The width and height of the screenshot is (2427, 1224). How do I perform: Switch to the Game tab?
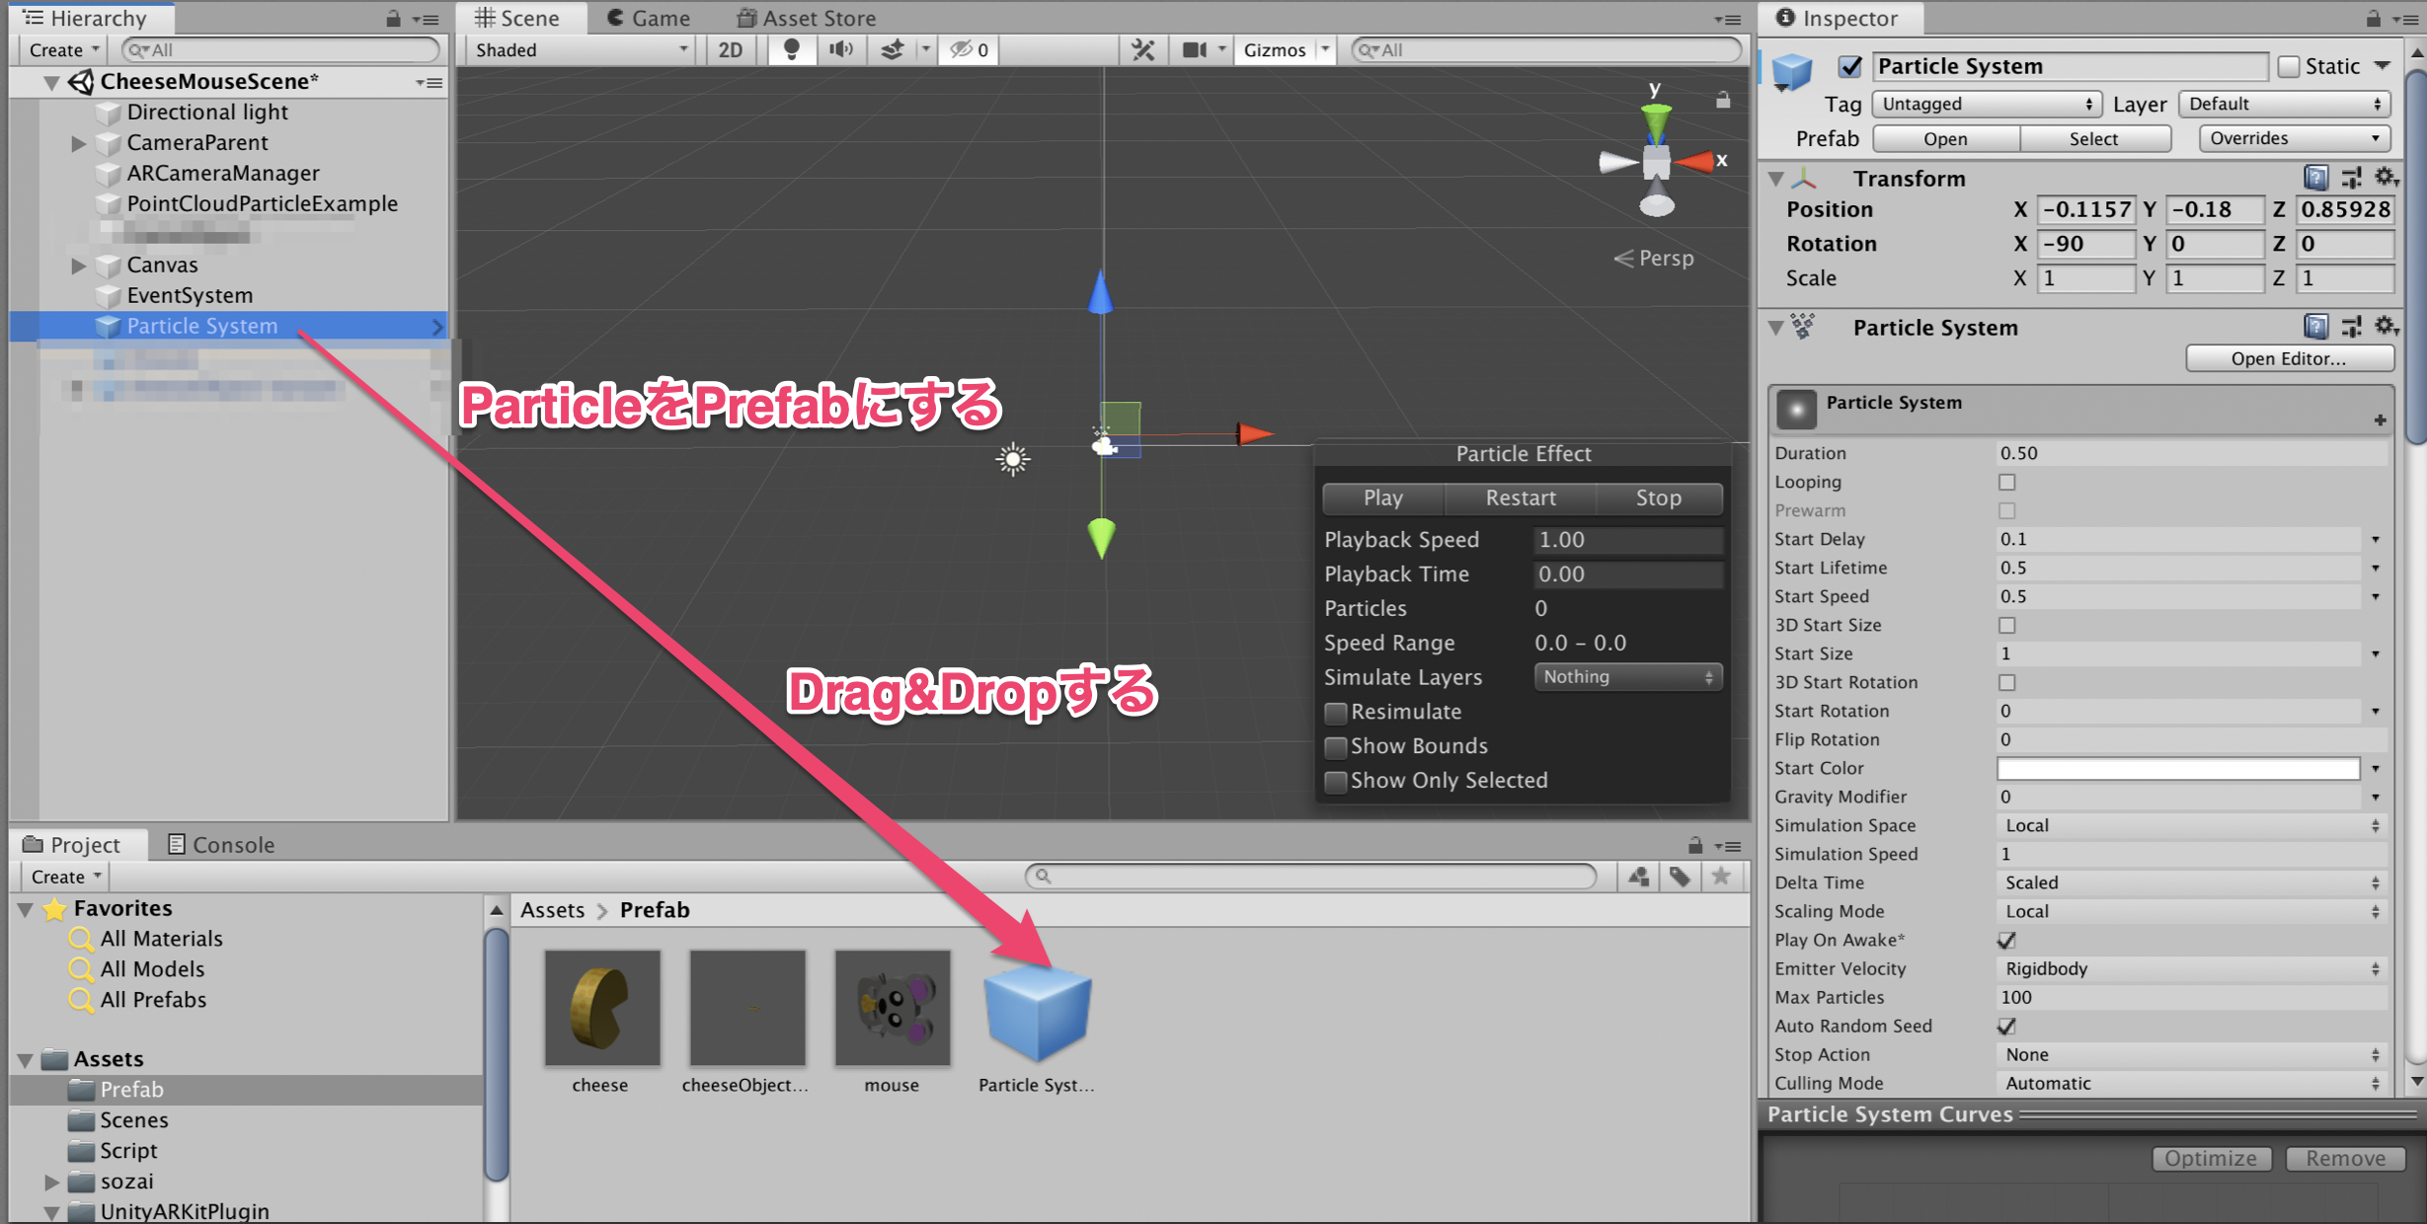point(648,18)
